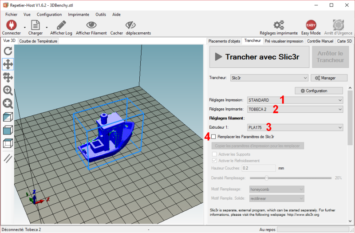Open the Configuration menu
Image resolution: width=355 pixels, height=233 pixels.
pyautogui.click(x=319, y=91)
